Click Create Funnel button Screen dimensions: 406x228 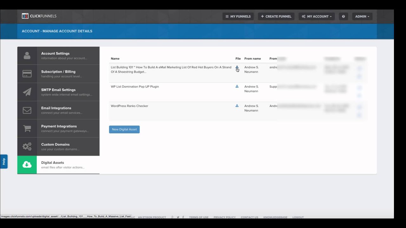coord(276,16)
